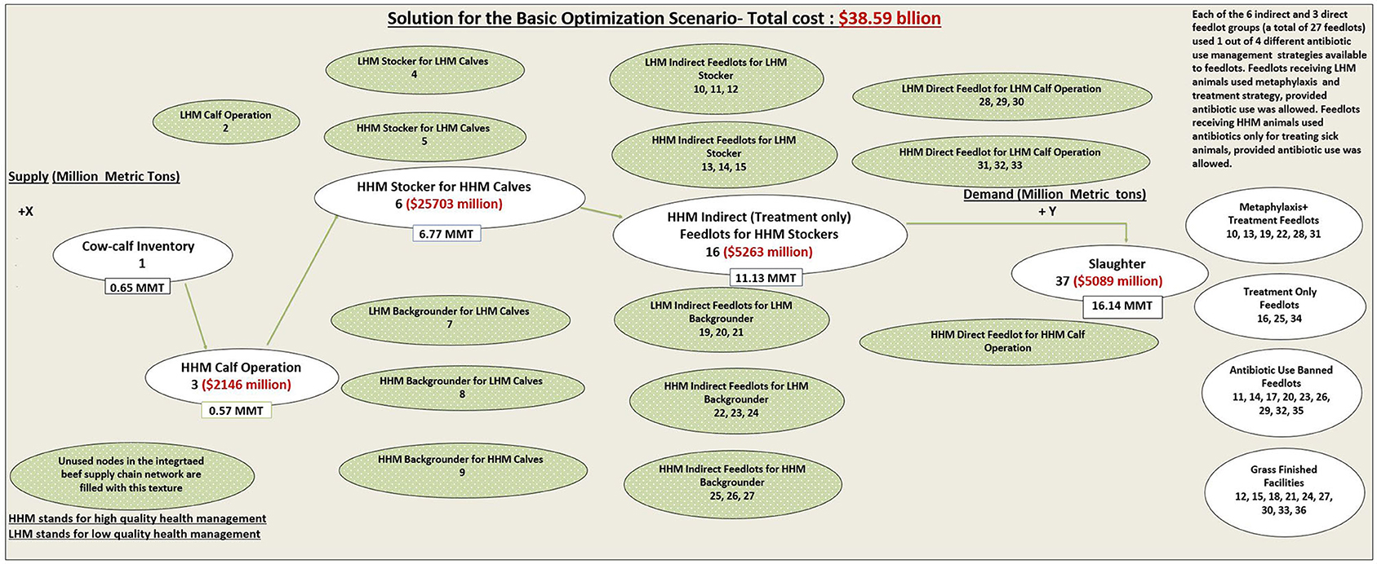Select HHM Backgrounder for LHM Calves node
Viewport: 1377px width, 564px height.
(462, 387)
